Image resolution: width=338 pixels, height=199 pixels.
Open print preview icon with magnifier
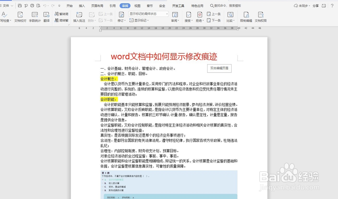tap(39, 6)
